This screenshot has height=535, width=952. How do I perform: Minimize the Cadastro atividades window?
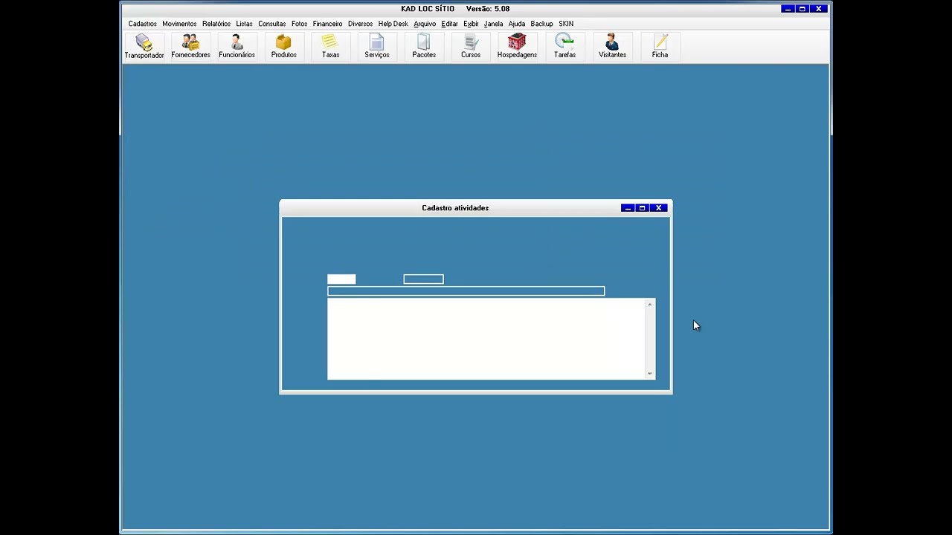628,208
